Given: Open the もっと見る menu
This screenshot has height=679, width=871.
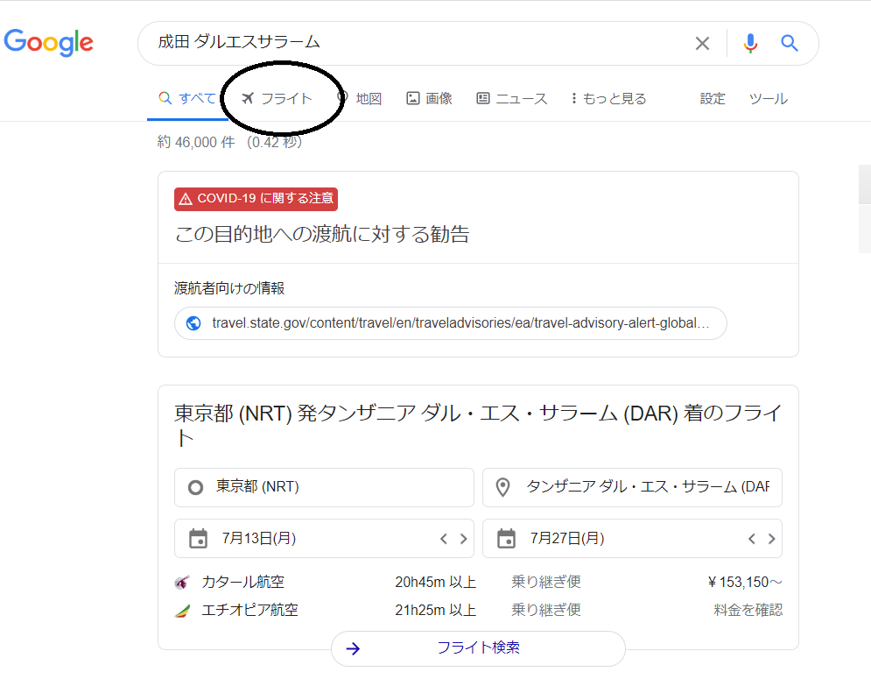Looking at the screenshot, I should [x=608, y=98].
